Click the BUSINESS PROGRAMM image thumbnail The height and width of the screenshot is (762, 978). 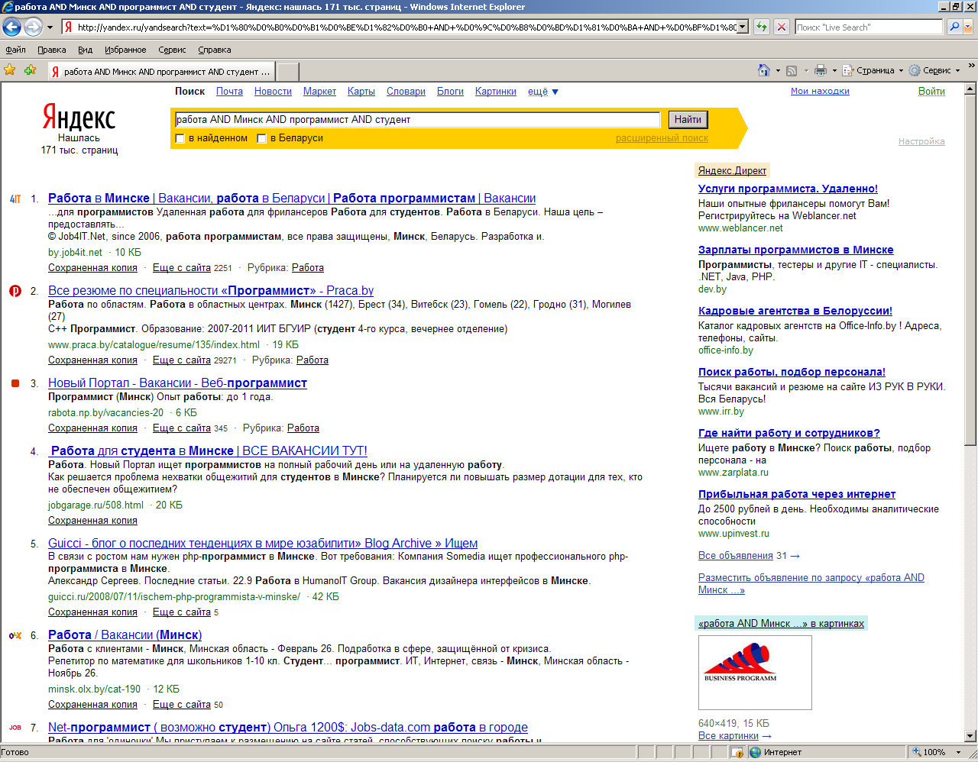pos(755,673)
